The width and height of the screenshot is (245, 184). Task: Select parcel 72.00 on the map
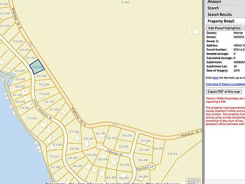pyautogui.click(x=55, y=167)
